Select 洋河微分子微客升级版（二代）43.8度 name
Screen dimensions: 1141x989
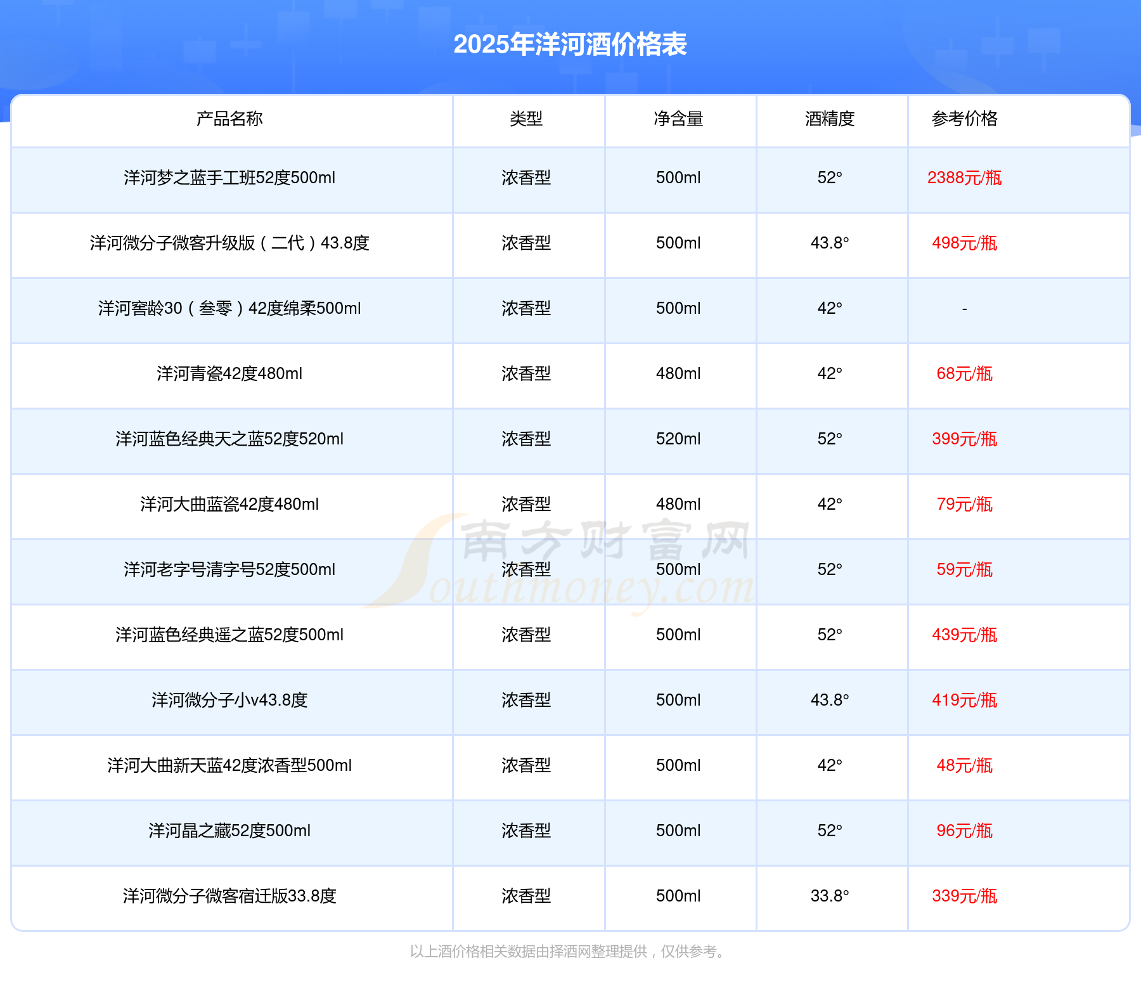point(229,243)
